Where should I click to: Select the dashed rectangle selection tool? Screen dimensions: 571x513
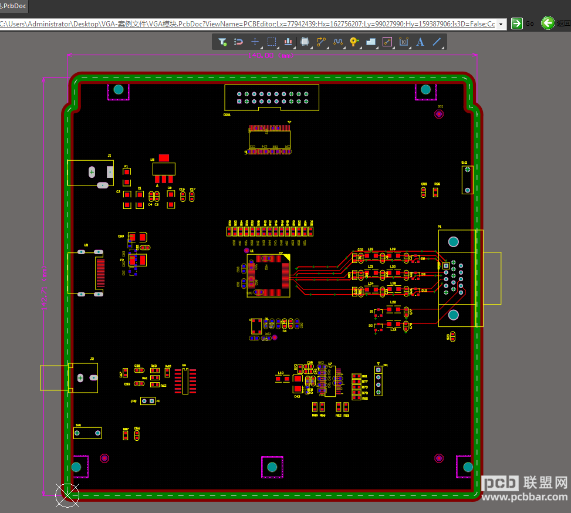tap(272, 42)
